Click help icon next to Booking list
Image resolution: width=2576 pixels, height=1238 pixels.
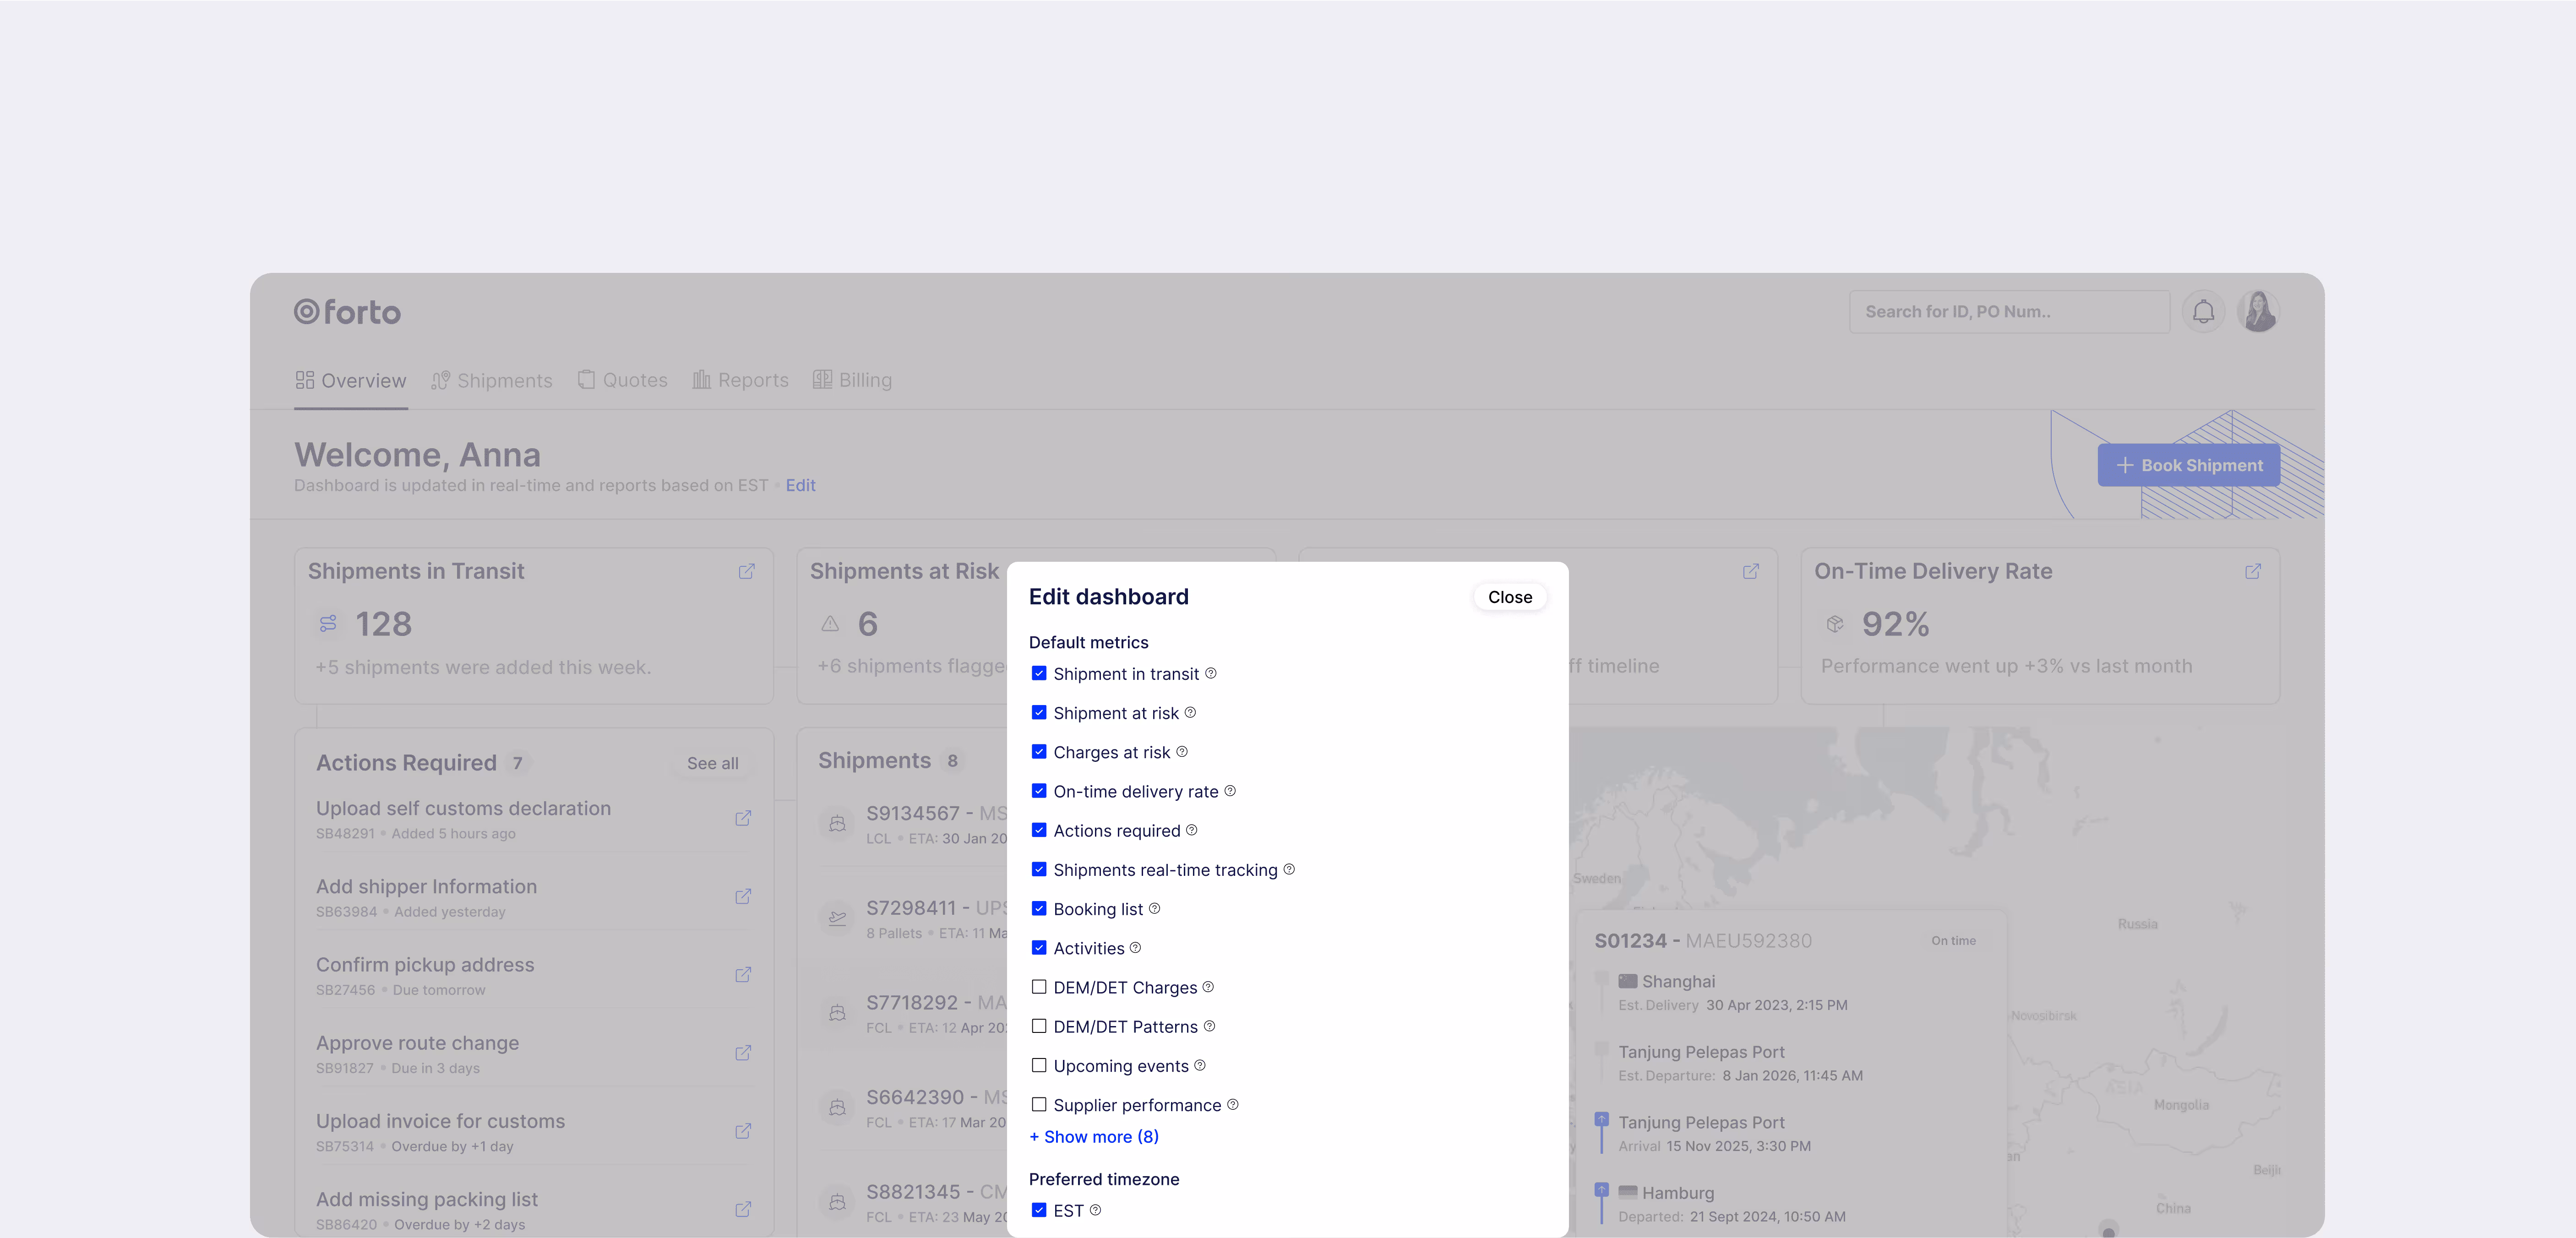point(1154,908)
